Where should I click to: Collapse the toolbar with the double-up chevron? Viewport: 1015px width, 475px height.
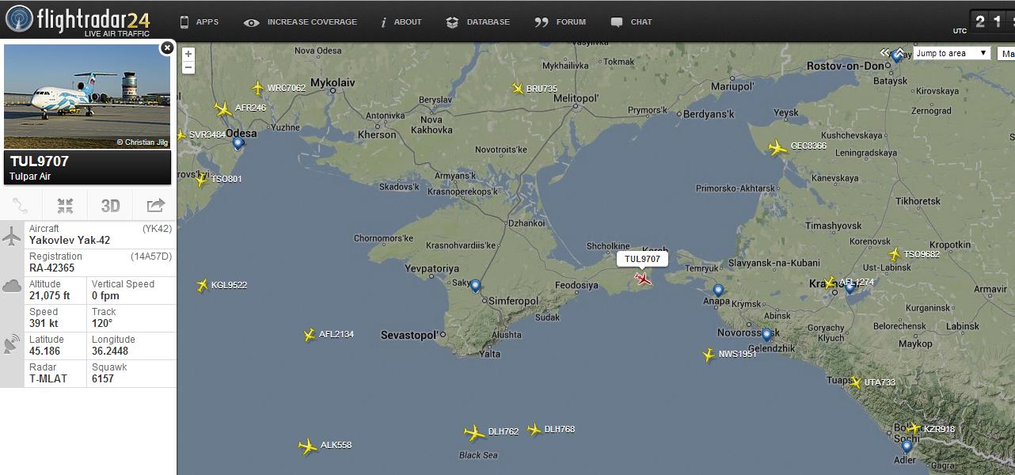[x=899, y=51]
